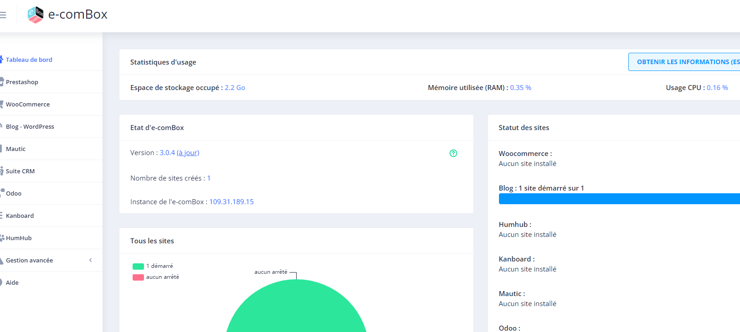Click 'Odoo :' status label

pos(509,328)
